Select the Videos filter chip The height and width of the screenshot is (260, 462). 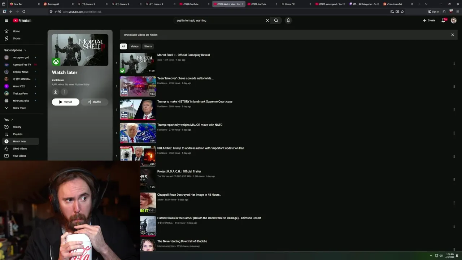click(x=135, y=47)
